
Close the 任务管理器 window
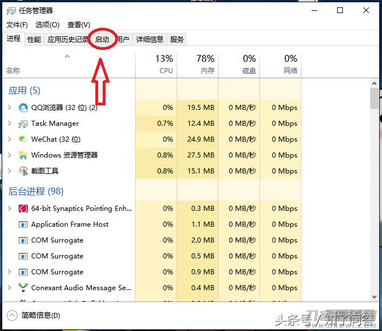pos(366,10)
